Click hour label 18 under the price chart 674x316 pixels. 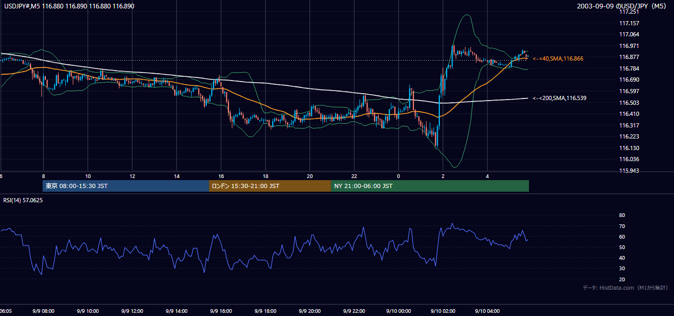point(265,176)
